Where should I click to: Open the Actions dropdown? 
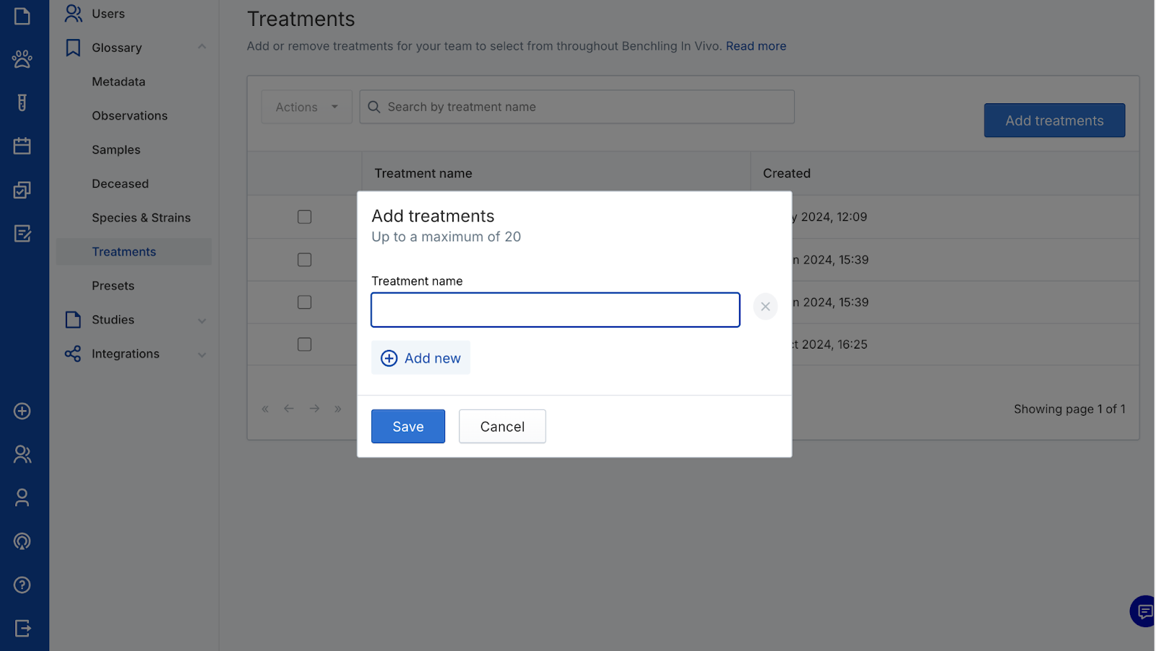pyautogui.click(x=306, y=107)
